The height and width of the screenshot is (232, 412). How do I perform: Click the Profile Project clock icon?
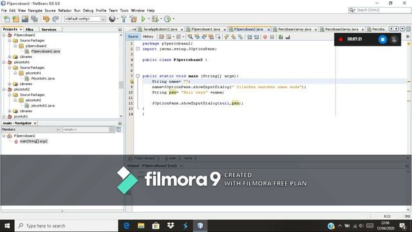tap(167, 19)
